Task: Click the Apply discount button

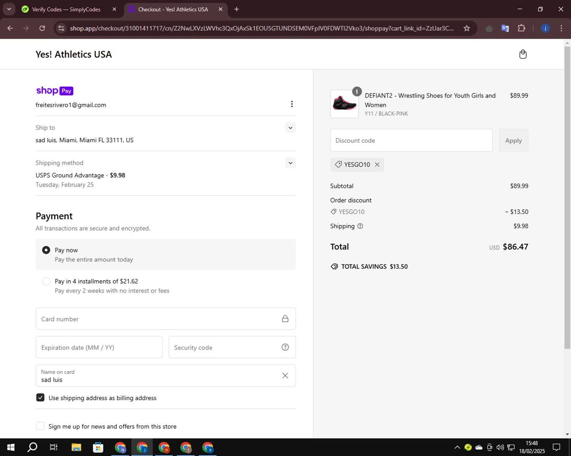Action: click(513, 140)
